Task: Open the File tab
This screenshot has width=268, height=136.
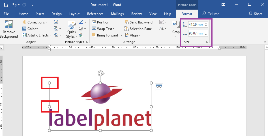Action: (6, 14)
